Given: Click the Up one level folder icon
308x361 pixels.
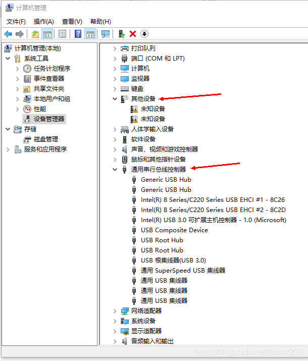Looking at the screenshot, I should point(35,34).
